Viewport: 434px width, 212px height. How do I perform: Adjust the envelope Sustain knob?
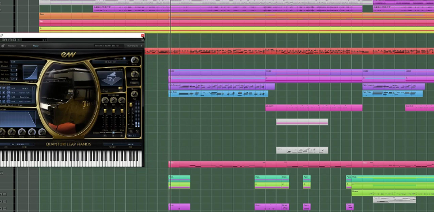(32, 132)
